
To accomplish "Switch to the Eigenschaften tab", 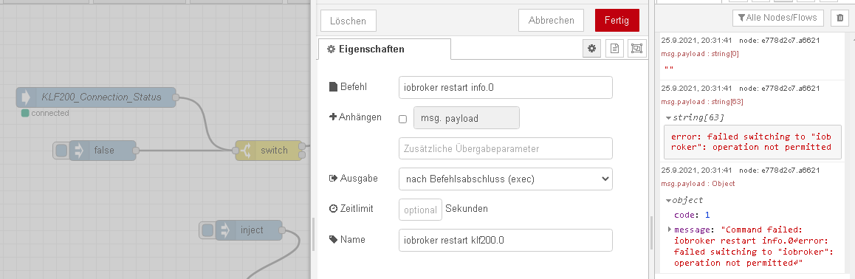I will [385, 49].
